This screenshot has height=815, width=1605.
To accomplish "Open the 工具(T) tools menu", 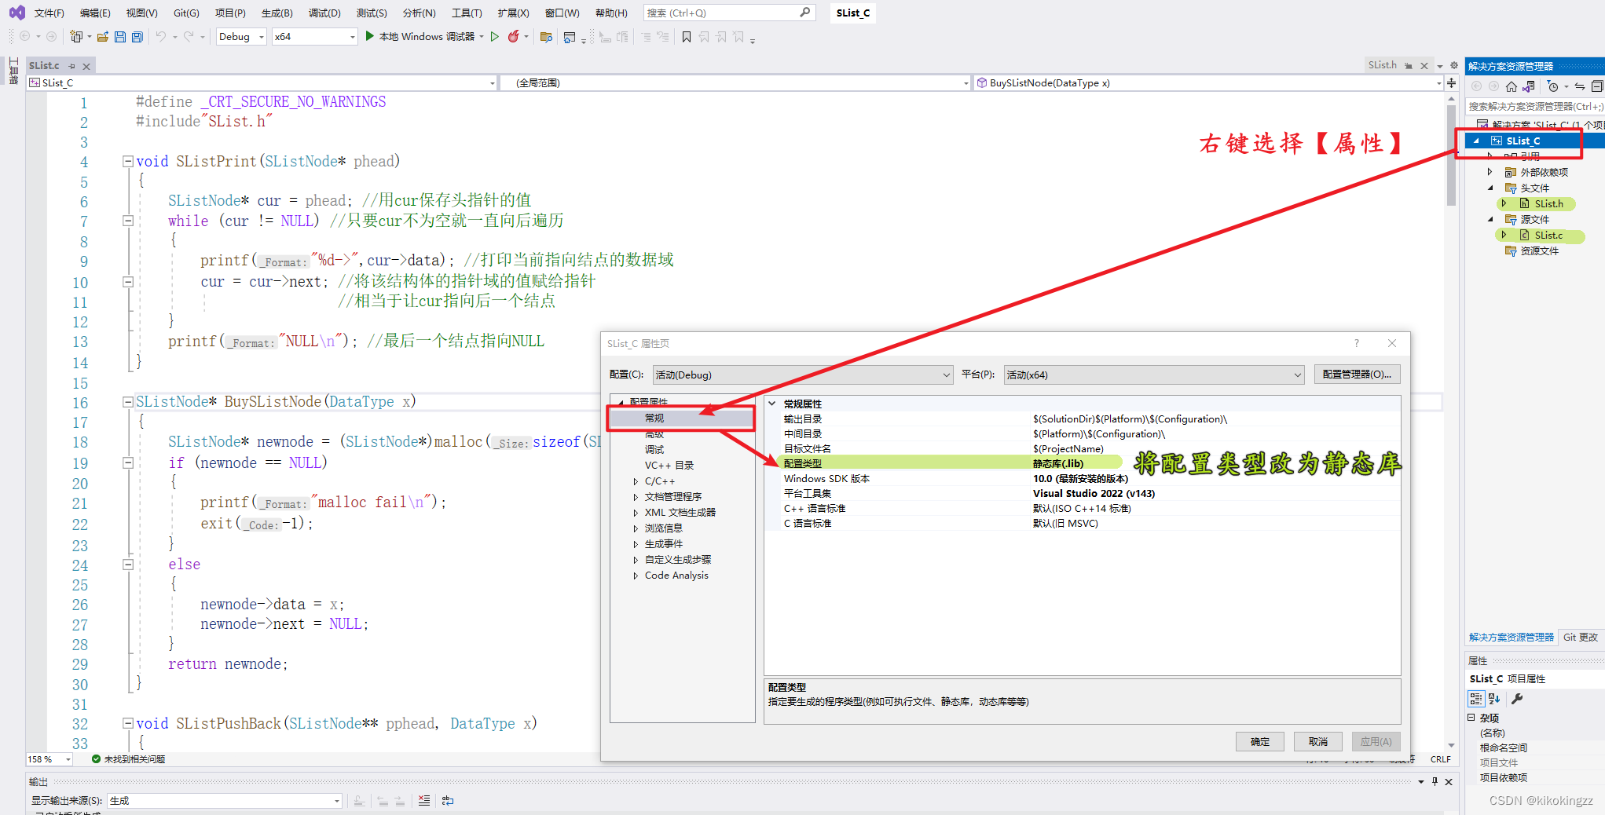I will (x=467, y=13).
